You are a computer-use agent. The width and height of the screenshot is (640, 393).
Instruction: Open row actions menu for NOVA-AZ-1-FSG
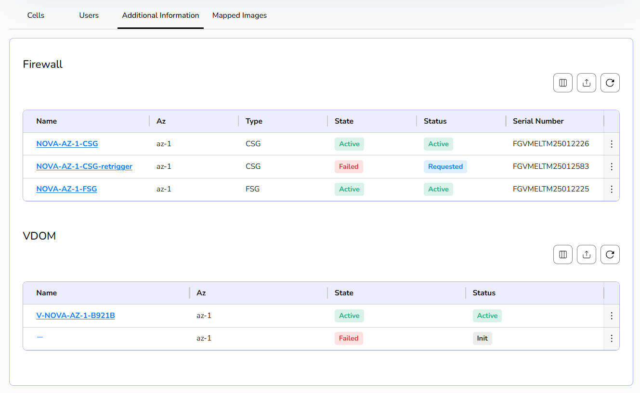[611, 189]
